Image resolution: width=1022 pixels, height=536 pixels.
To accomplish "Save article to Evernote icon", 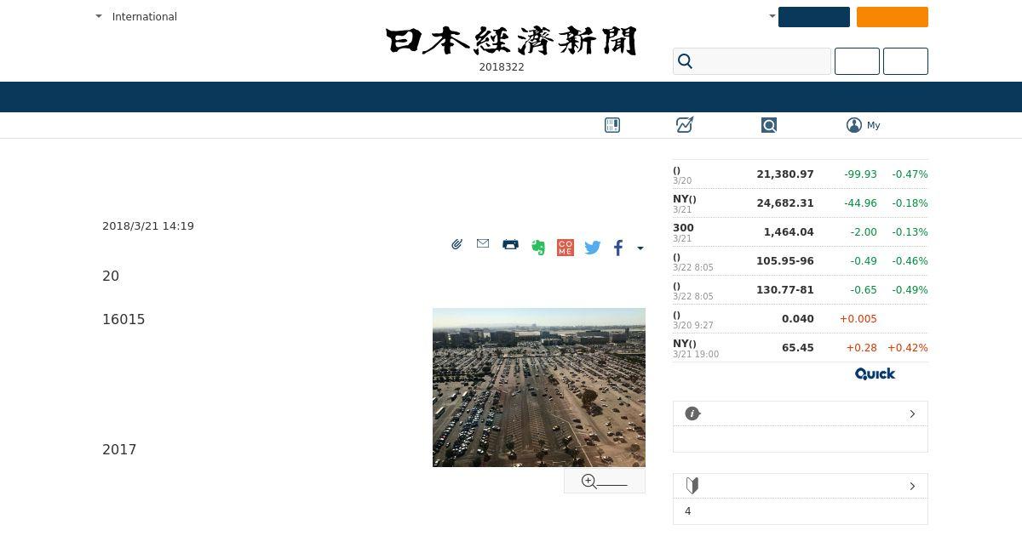I will pyautogui.click(x=538, y=248).
